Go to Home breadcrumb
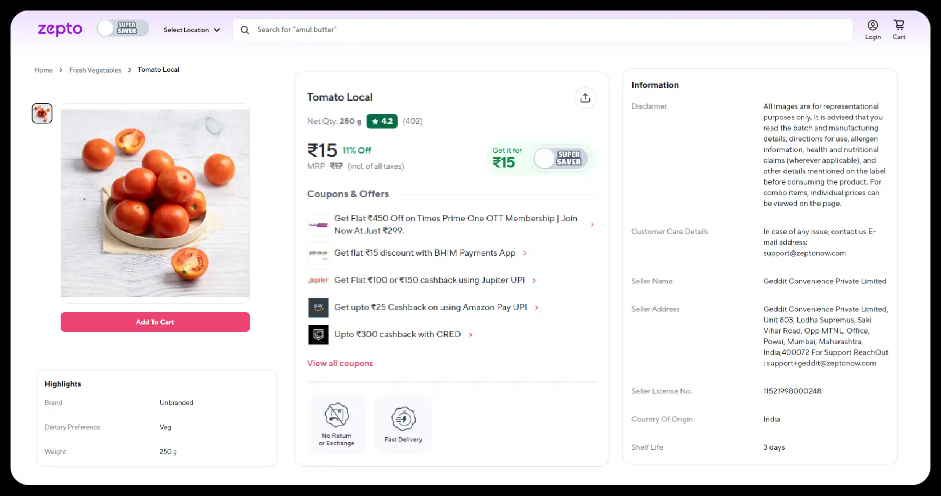The height and width of the screenshot is (496, 941). [x=44, y=70]
